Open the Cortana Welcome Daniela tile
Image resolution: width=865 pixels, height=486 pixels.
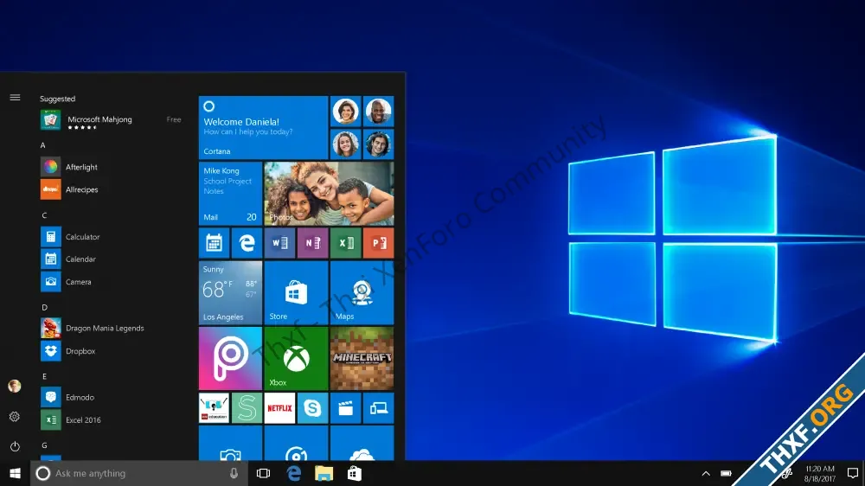(263, 127)
